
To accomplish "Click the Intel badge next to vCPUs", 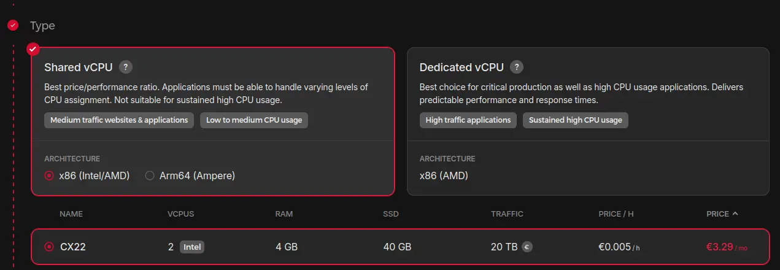I will 192,247.
